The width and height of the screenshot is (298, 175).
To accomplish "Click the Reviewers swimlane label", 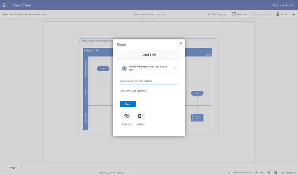I will (86, 118).
